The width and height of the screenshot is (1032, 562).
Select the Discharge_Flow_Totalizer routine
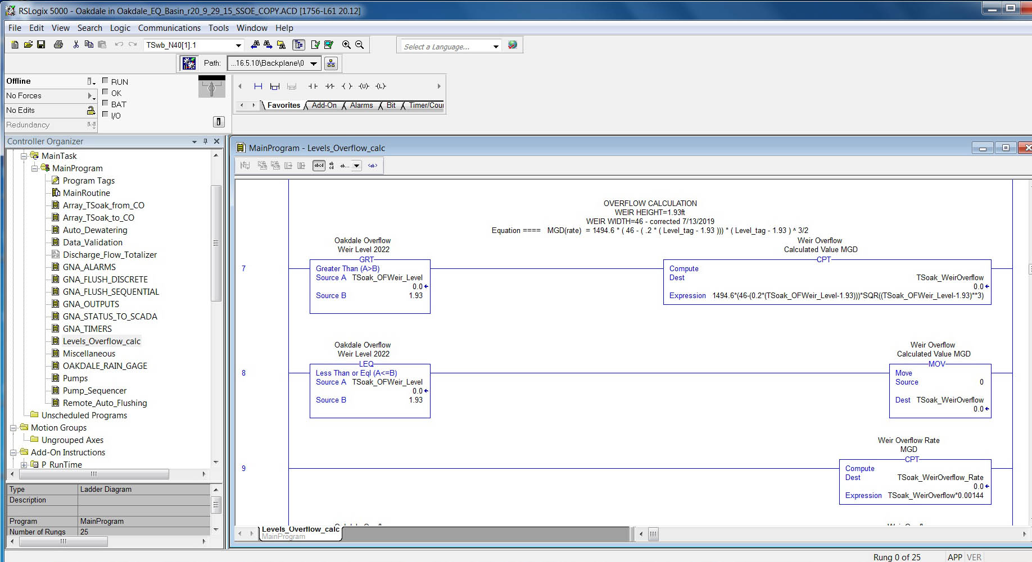(110, 255)
